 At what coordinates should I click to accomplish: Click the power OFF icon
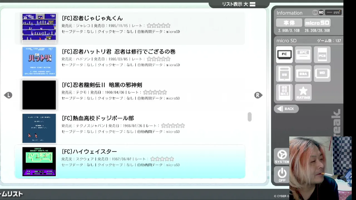point(282,175)
